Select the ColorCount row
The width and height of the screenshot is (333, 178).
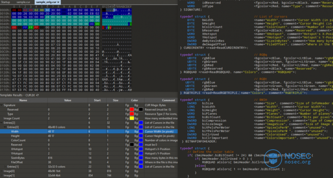pyautogui.click(x=89, y=140)
